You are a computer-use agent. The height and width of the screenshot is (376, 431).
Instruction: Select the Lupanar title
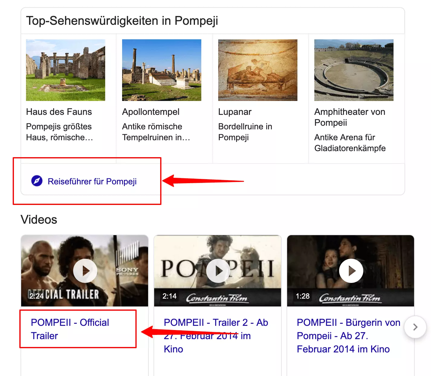tap(235, 112)
